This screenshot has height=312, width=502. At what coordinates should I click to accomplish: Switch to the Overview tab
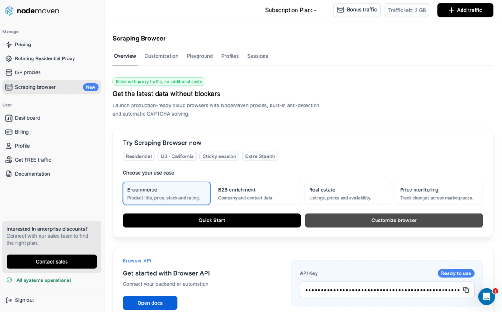point(125,56)
